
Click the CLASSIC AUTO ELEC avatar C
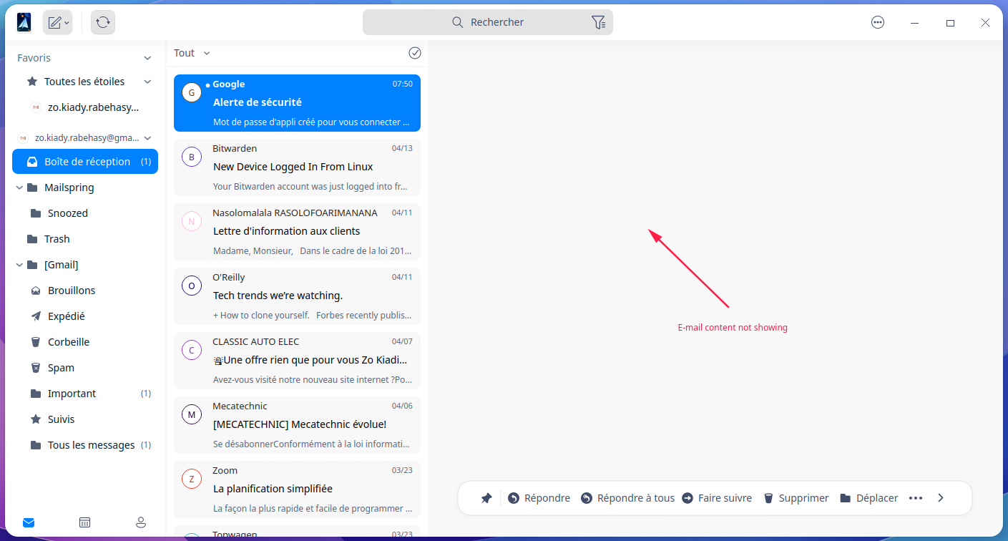coord(191,350)
